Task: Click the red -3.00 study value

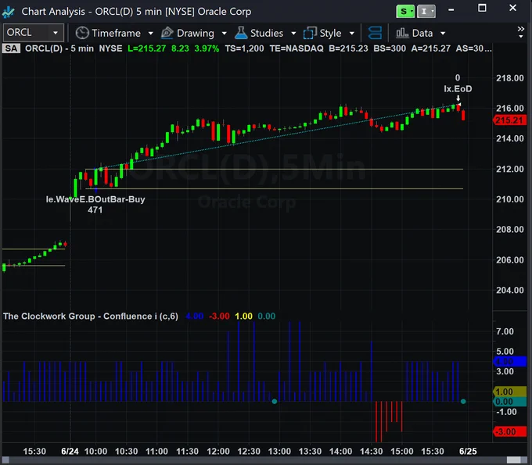Action: (219, 317)
